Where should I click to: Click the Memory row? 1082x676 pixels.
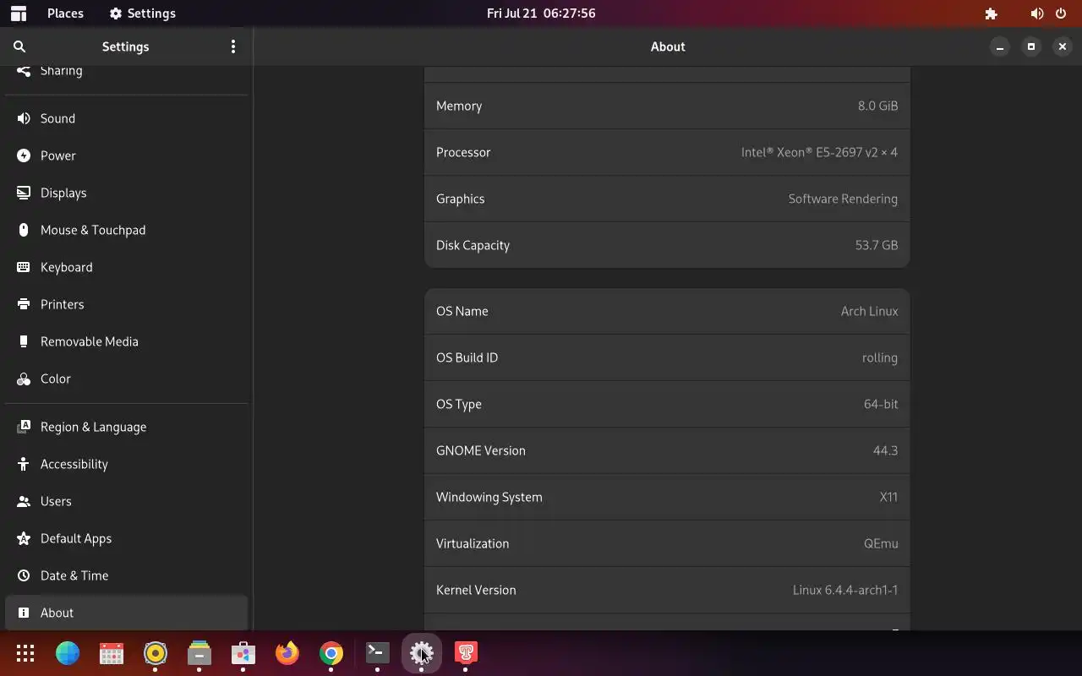[667, 106]
